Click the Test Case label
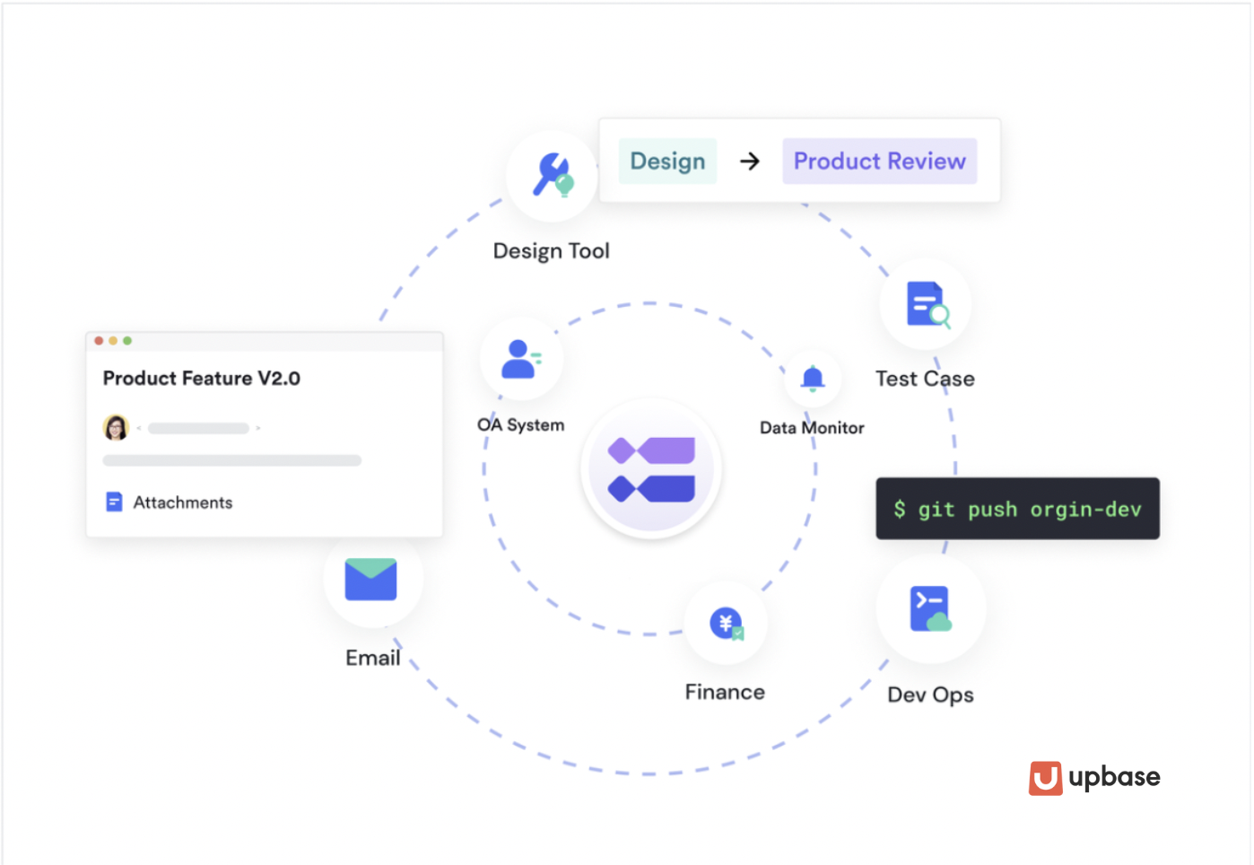1254x865 pixels. [x=925, y=379]
